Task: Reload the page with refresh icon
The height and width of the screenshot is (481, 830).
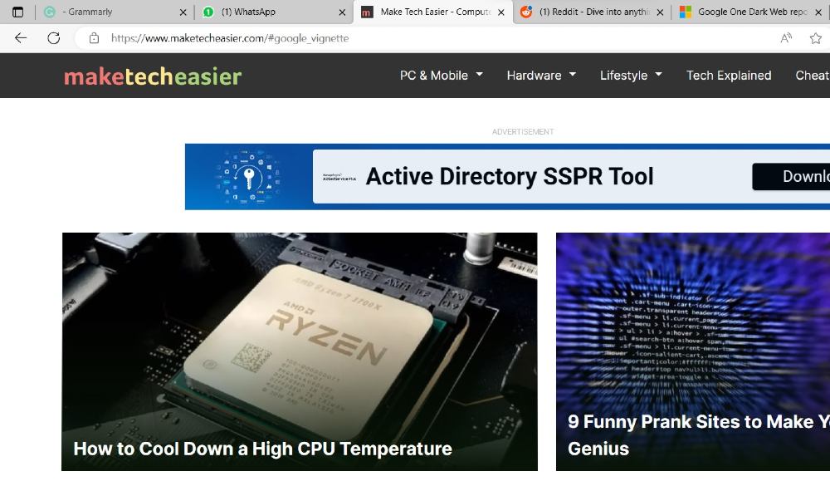Action: [54, 38]
